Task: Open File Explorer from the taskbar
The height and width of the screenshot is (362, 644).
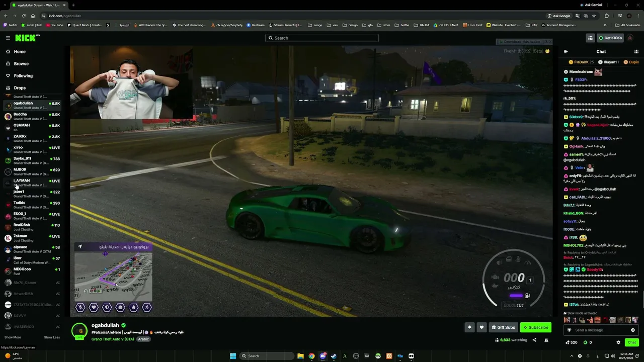Action: pyautogui.click(x=300, y=356)
